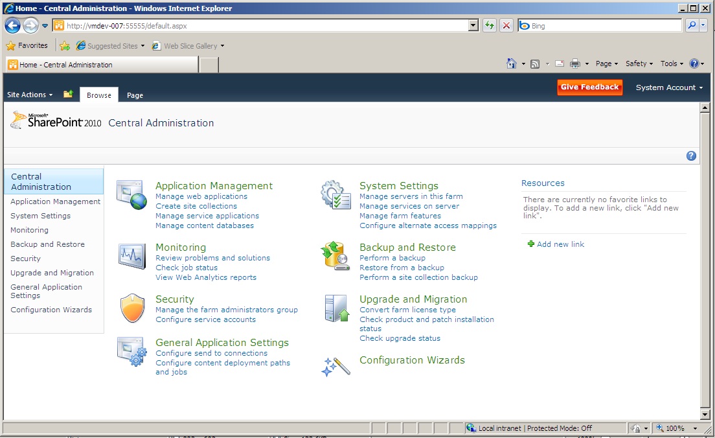Viewport: 715px width, 438px height.
Task: Switch to the Page tab
Action: tap(135, 95)
